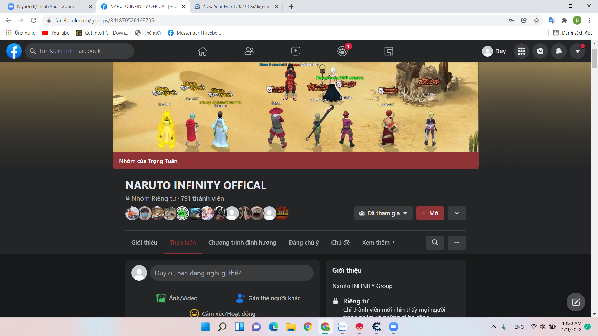The image size is (598, 336).
Task: Click Duy profile link in navbar
Action: [494, 51]
